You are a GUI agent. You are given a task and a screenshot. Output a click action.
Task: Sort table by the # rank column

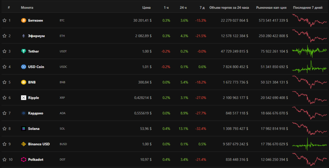point(9,8)
